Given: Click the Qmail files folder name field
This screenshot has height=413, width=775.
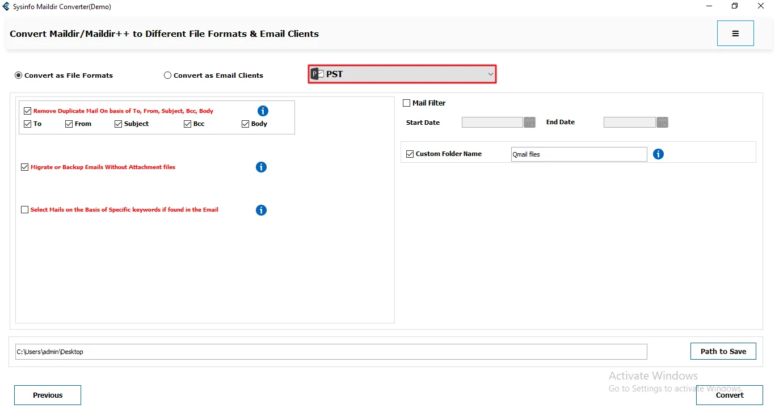Looking at the screenshot, I should (578, 154).
